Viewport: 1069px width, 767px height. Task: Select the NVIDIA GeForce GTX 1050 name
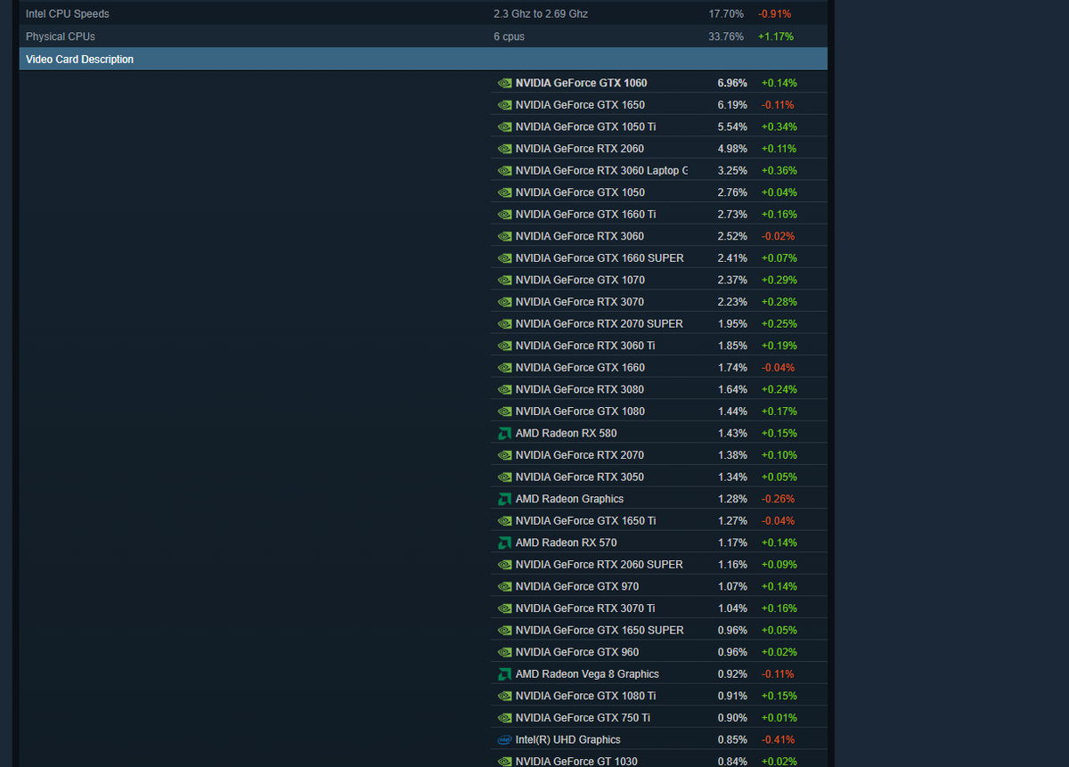[x=580, y=192]
